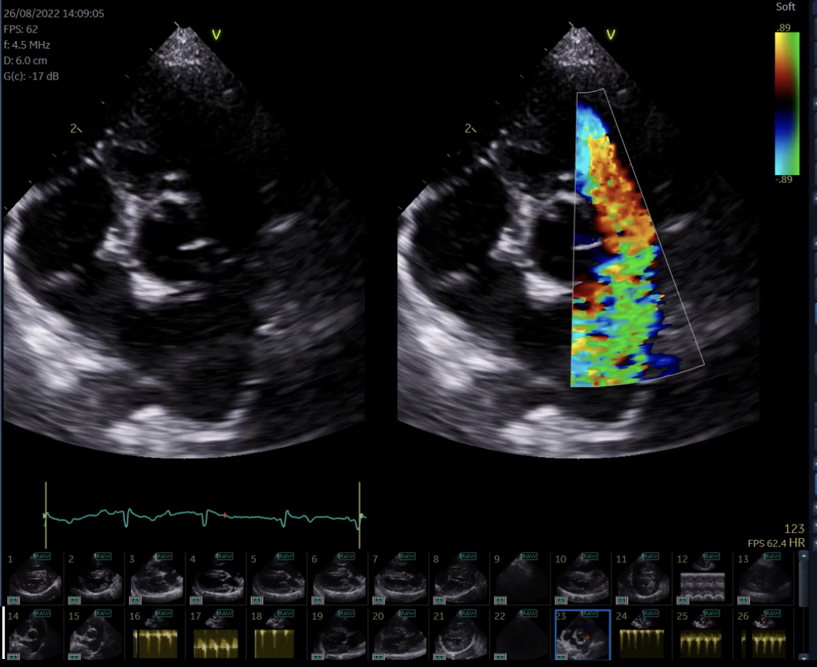Viewport: 817px width, 667px height.
Task: Click the right ECG cycle boundary line
Action: pyautogui.click(x=360, y=515)
